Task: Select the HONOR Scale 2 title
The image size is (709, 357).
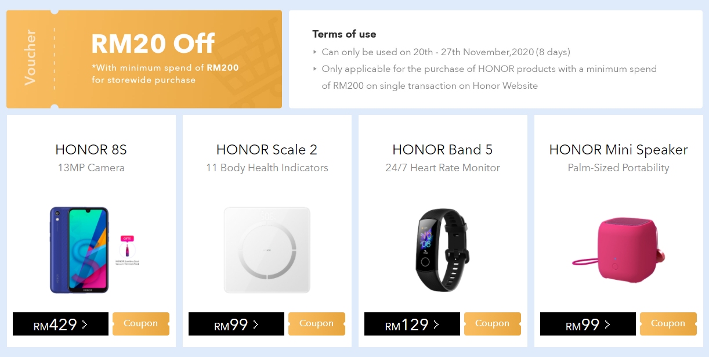Action: coord(267,150)
